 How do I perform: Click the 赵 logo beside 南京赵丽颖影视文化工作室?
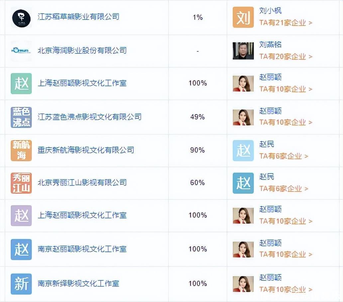[x=21, y=249]
